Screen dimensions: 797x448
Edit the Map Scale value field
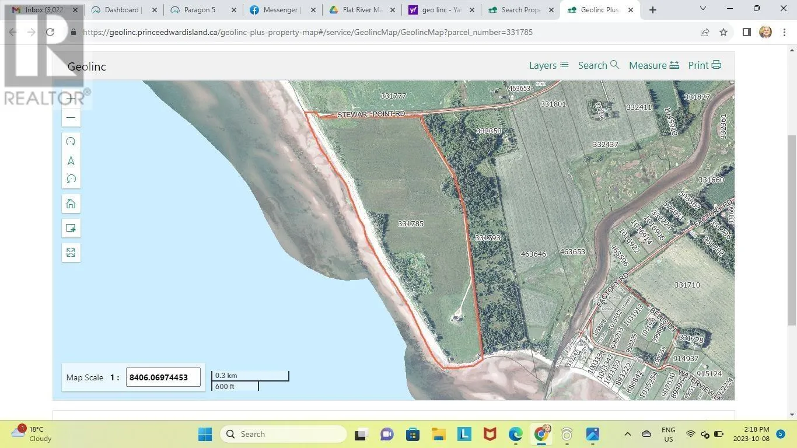point(163,377)
